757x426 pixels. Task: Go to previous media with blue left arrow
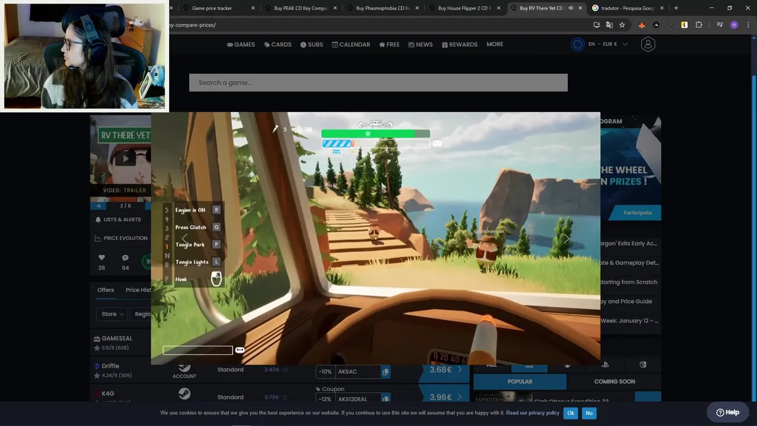pyautogui.click(x=98, y=206)
